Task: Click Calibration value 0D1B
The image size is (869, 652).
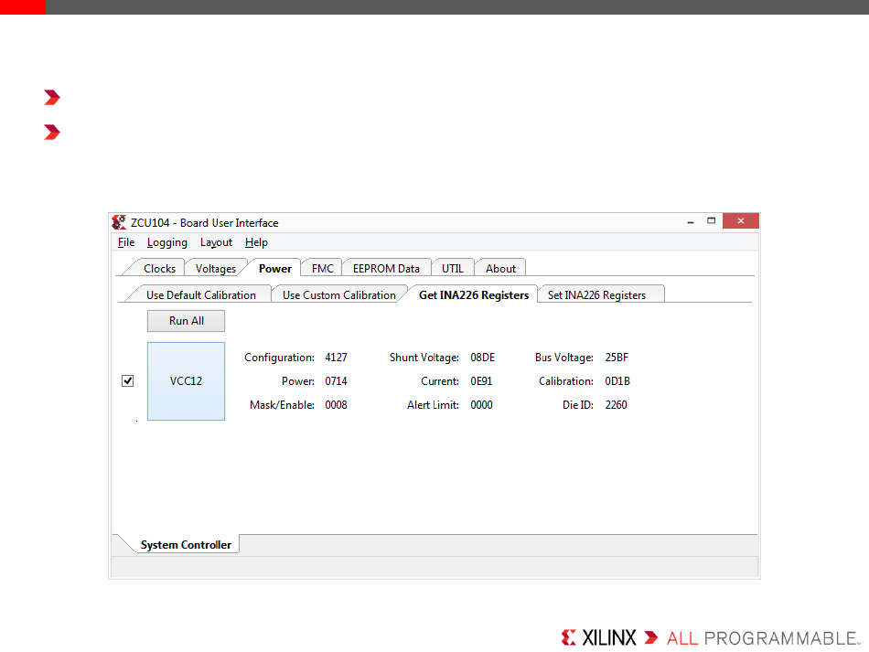Action: 617,381
